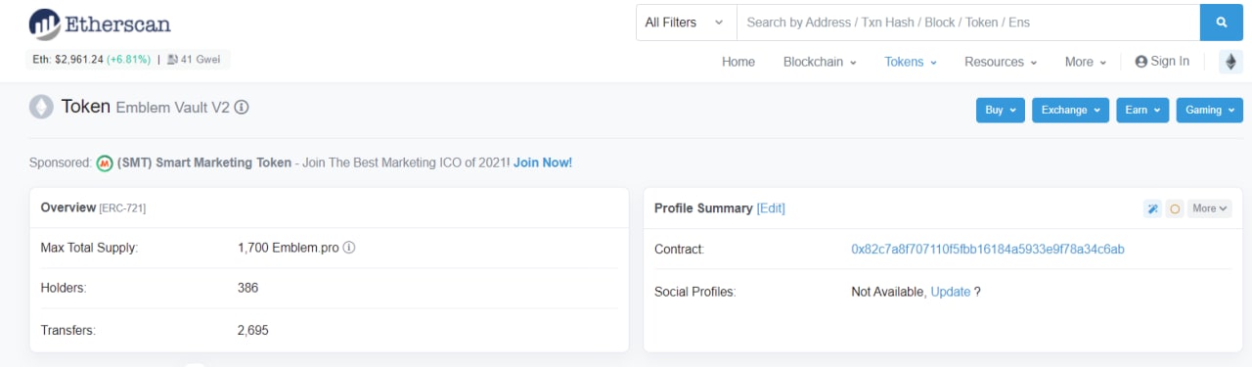Screen dimensions: 1252x367
Task: Go to the Home page
Action: (x=738, y=62)
